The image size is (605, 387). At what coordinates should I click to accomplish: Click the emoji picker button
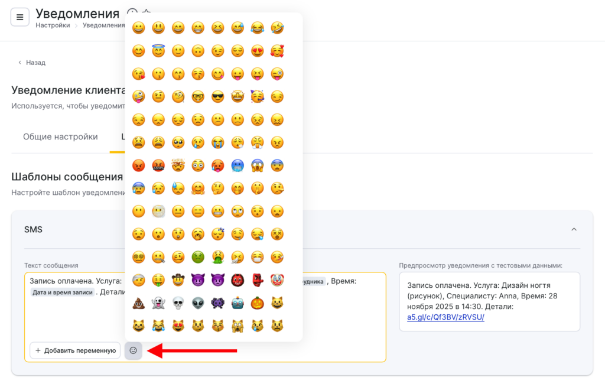(x=133, y=350)
